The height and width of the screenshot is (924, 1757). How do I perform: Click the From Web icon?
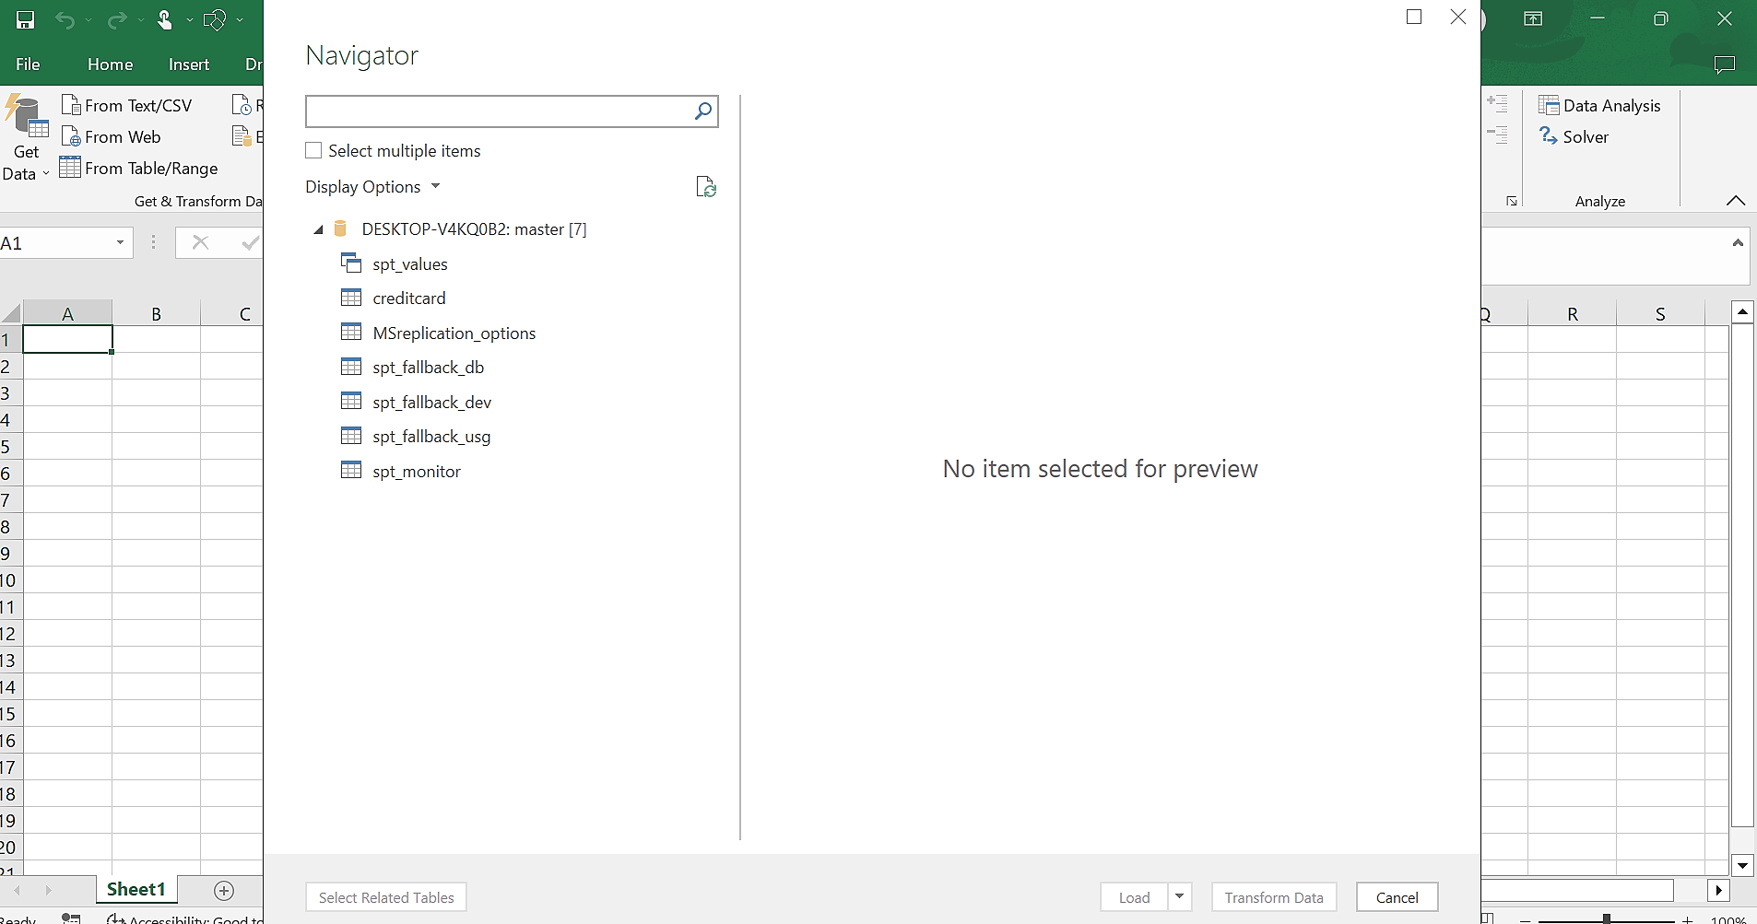(71, 136)
